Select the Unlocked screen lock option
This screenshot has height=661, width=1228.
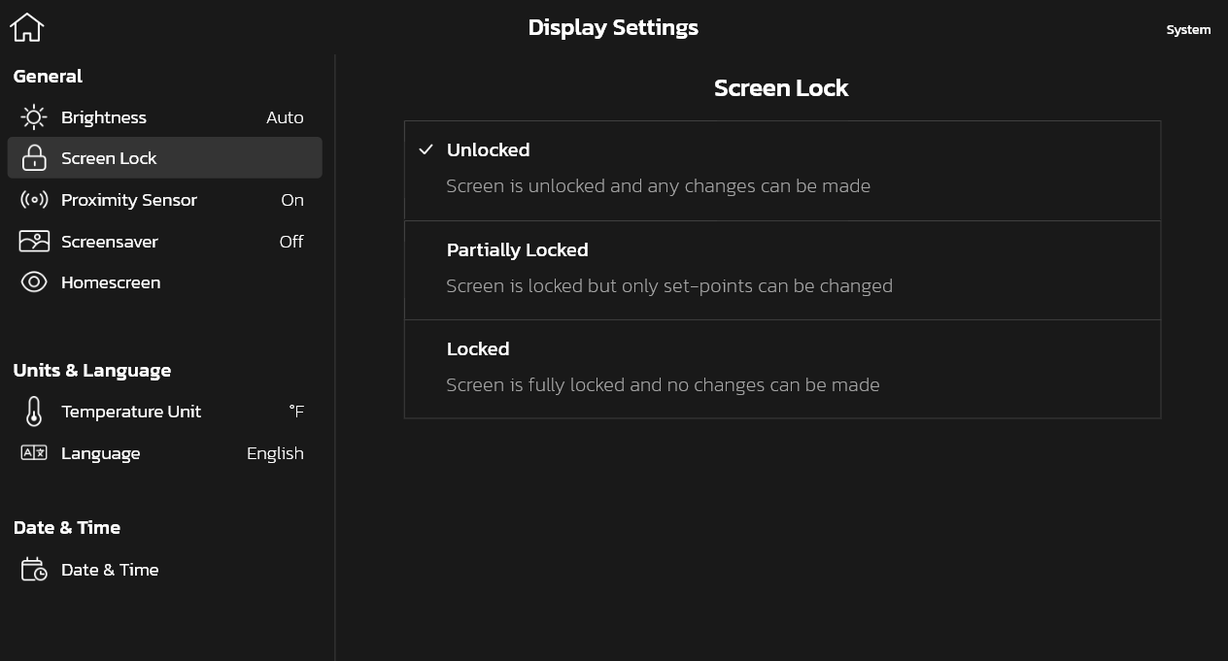pos(782,170)
